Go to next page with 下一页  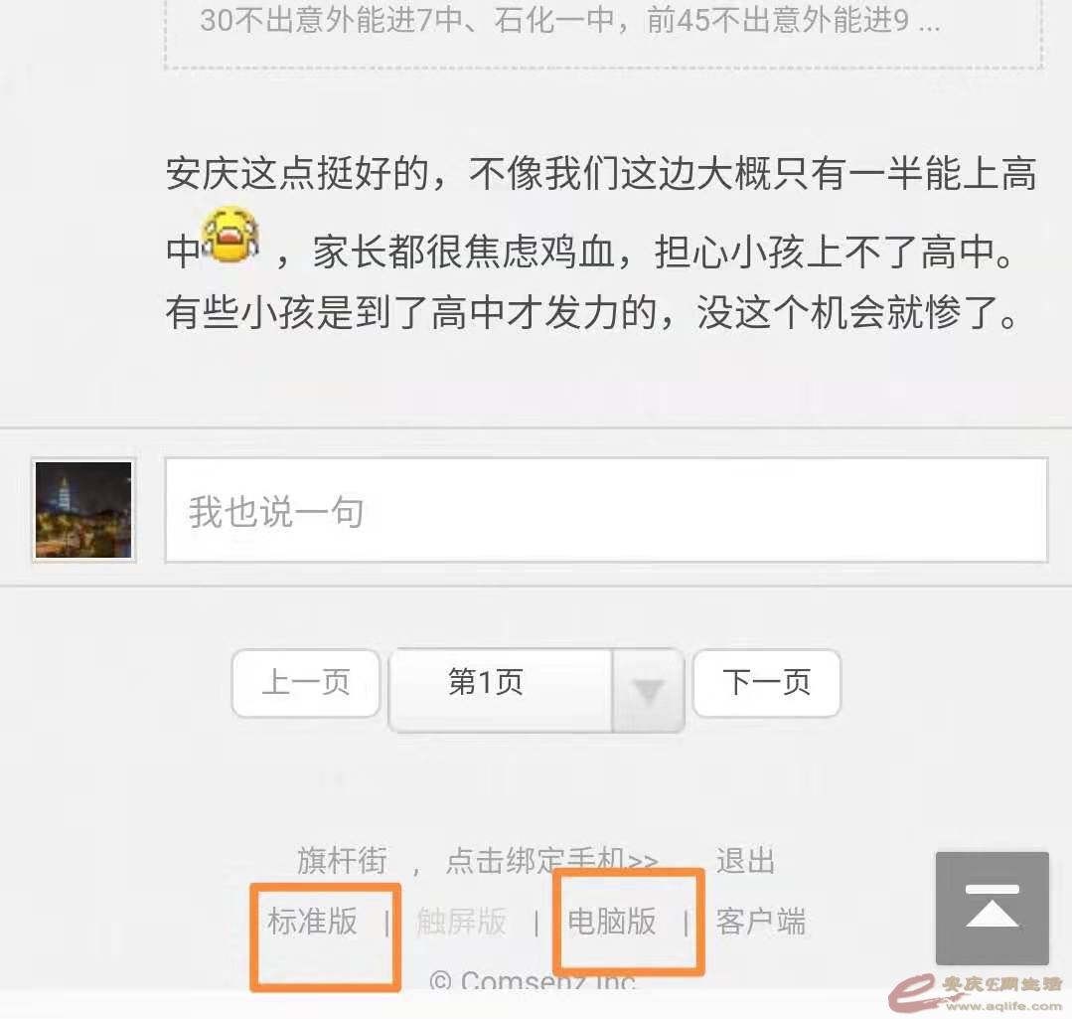766,683
